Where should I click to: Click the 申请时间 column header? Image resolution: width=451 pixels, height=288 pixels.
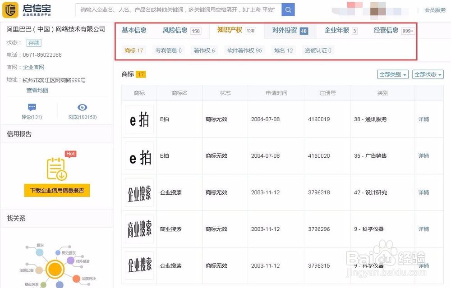[x=276, y=93]
